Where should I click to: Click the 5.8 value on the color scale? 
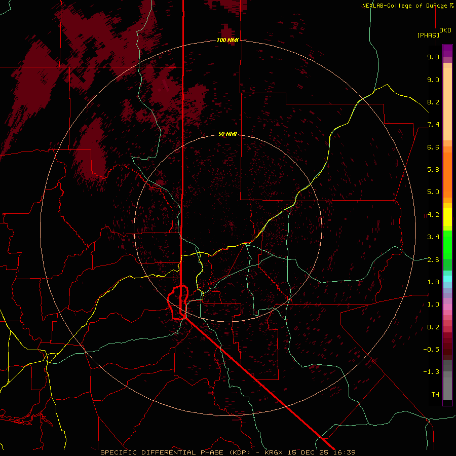click(x=433, y=170)
